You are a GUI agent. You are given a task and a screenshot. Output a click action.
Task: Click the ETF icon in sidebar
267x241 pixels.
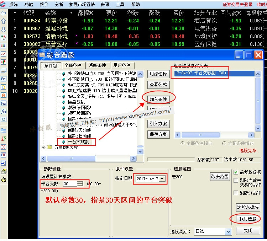4,155
